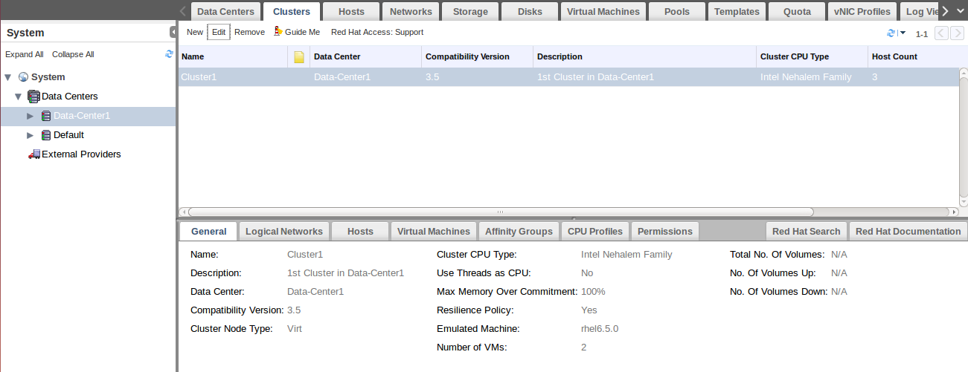
Task: Open Red Hat Access: Support
Action: [x=377, y=32]
